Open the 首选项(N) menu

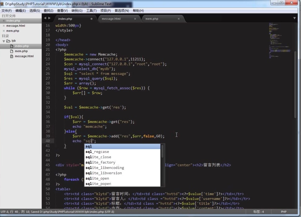[x=122, y=11]
